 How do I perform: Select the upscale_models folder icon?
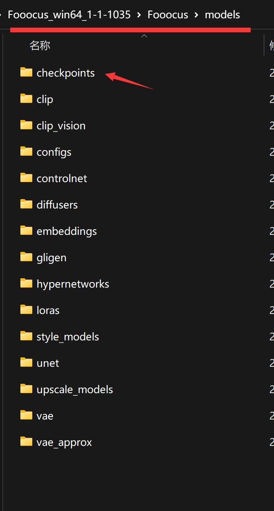point(26,389)
